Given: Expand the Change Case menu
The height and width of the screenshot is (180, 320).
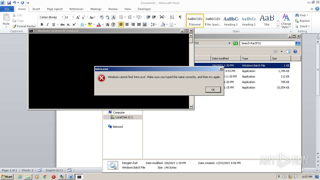Looking at the screenshot, I should 92,17.
